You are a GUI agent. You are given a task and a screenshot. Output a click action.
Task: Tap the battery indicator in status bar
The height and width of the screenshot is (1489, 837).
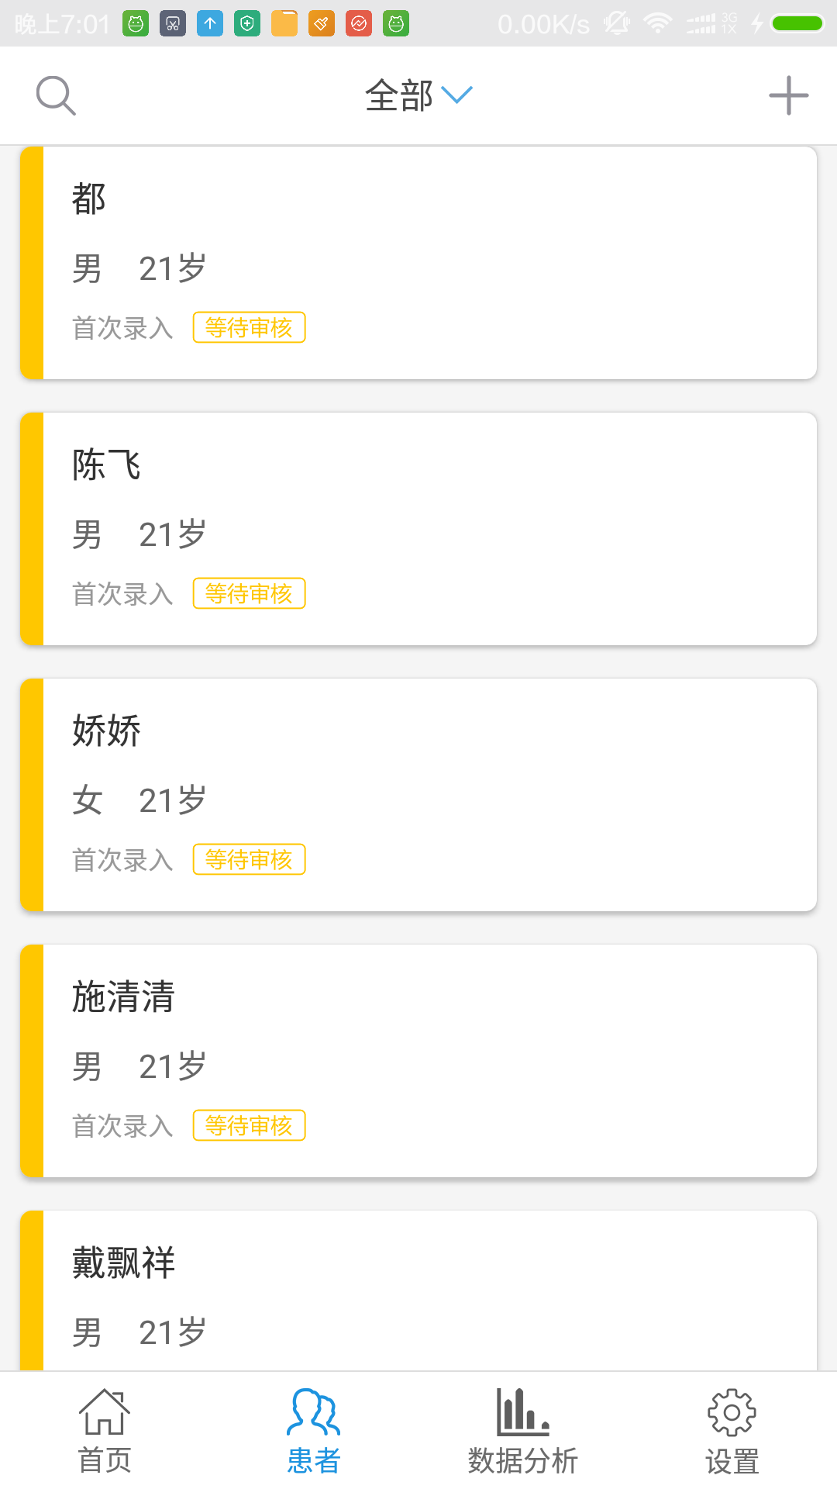pyautogui.click(x=797, y=24)
